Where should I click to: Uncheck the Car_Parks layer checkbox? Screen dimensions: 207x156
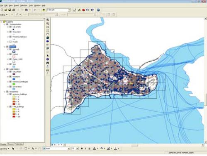coord(10,27)
